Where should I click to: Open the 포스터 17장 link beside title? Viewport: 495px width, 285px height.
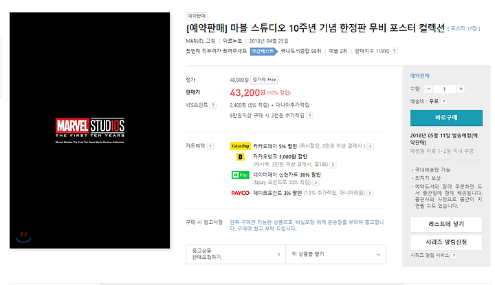[463, 28]
